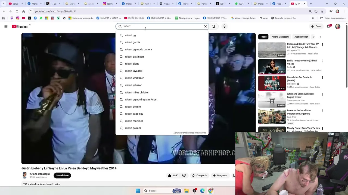Click Denunciar predicciones de búsqueda link
Viewport: 348px width, 195px height.
pyautogui.click(x=189, y=133)
